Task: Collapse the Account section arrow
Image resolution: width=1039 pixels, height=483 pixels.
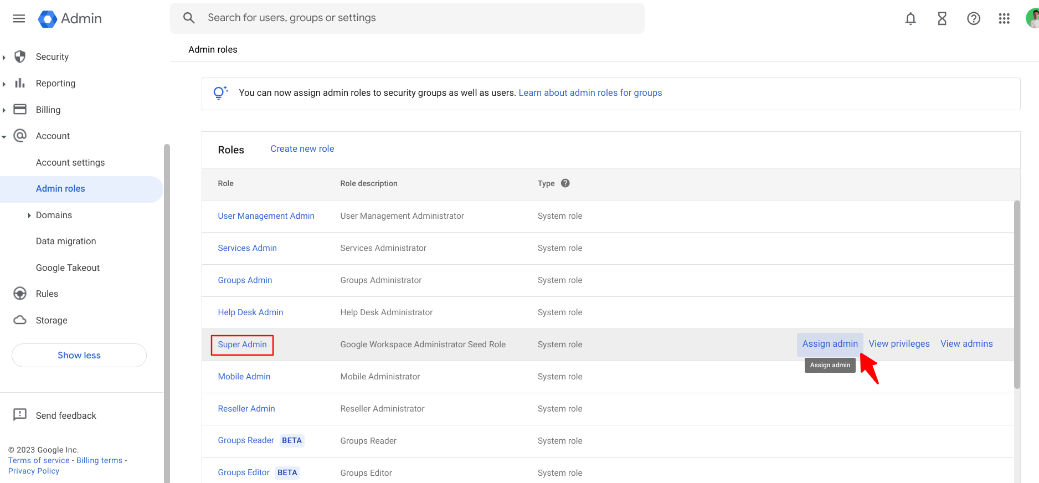Action: click(x=4, y=136)
